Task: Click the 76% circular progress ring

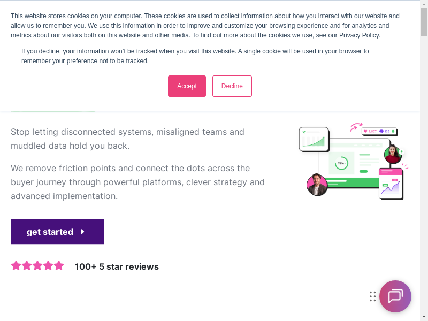Action: coord(341,163)
